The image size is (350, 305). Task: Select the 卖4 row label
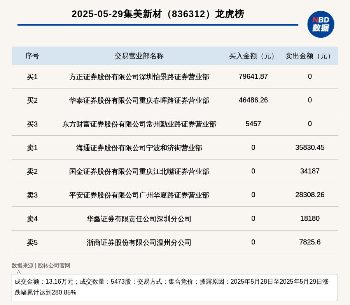(32, 218)
